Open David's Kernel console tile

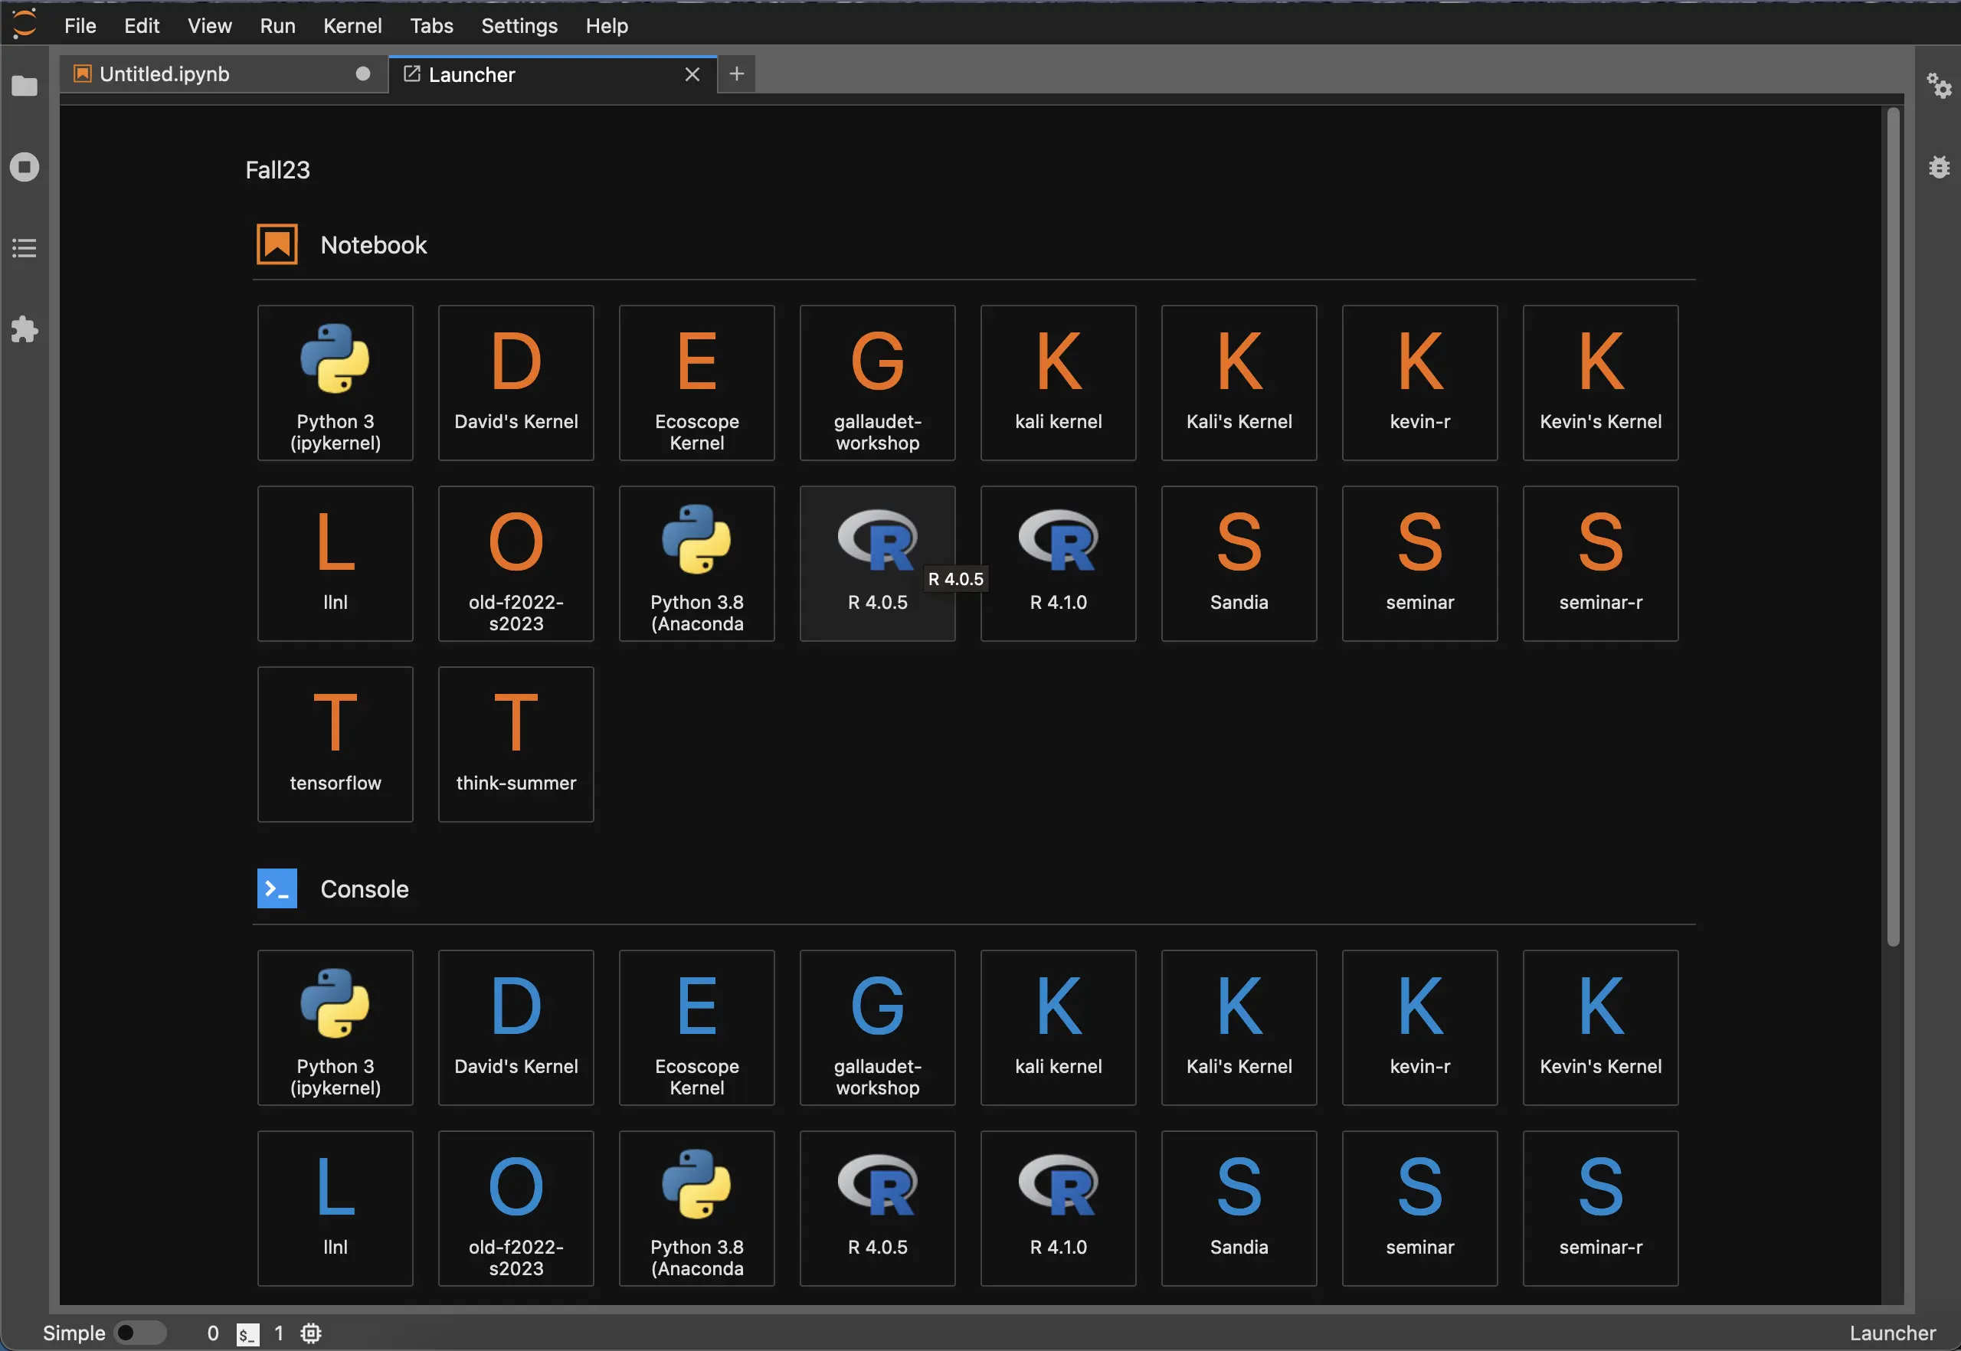click(516, 1028)
